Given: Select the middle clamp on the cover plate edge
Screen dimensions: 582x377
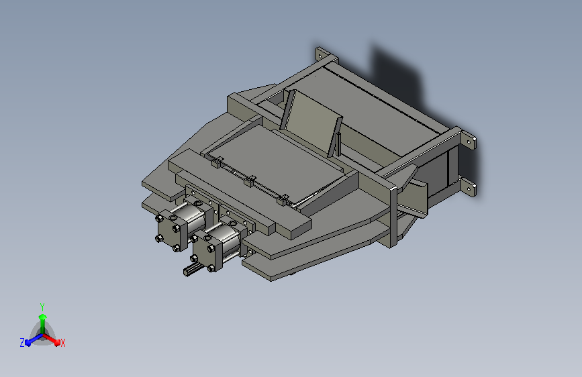Looking at the screenshot, I should (250, 180).
